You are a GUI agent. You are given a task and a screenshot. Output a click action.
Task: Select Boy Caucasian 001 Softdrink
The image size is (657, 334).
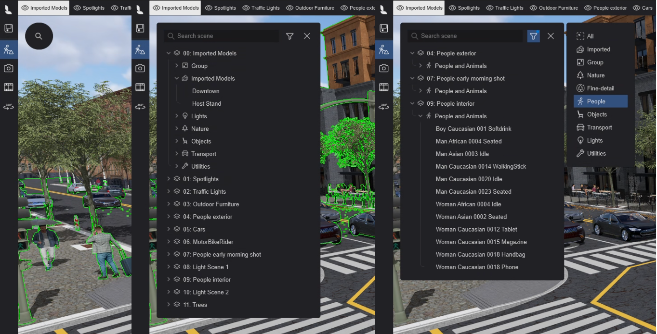[x=473, y=129]
